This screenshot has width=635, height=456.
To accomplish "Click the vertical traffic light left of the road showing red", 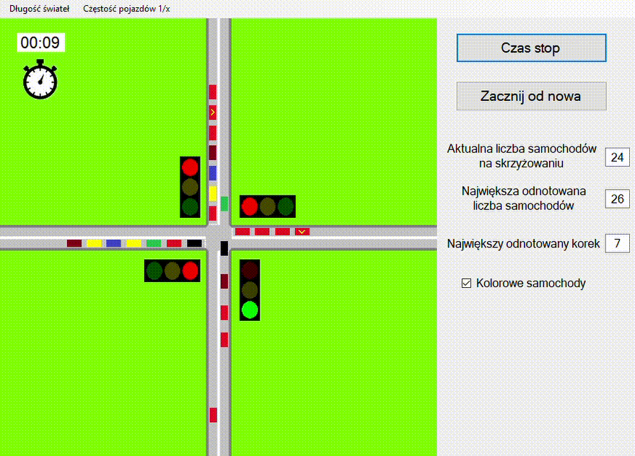I will pyautogui.click(x=190, y=187).
